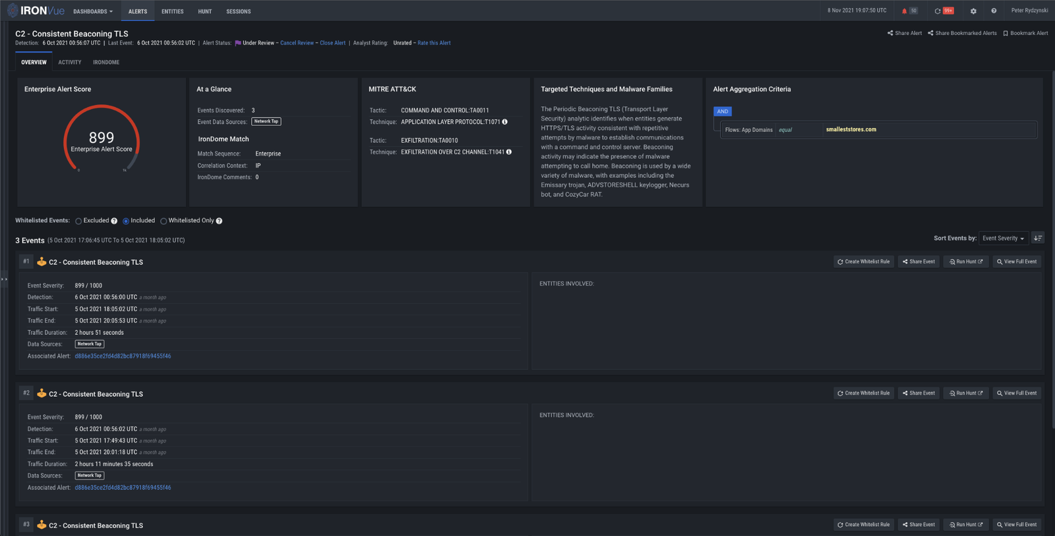Share Event for event #3

pos(919,525)
